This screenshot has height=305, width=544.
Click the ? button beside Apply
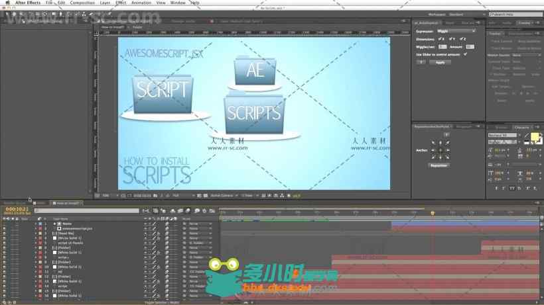421,63
